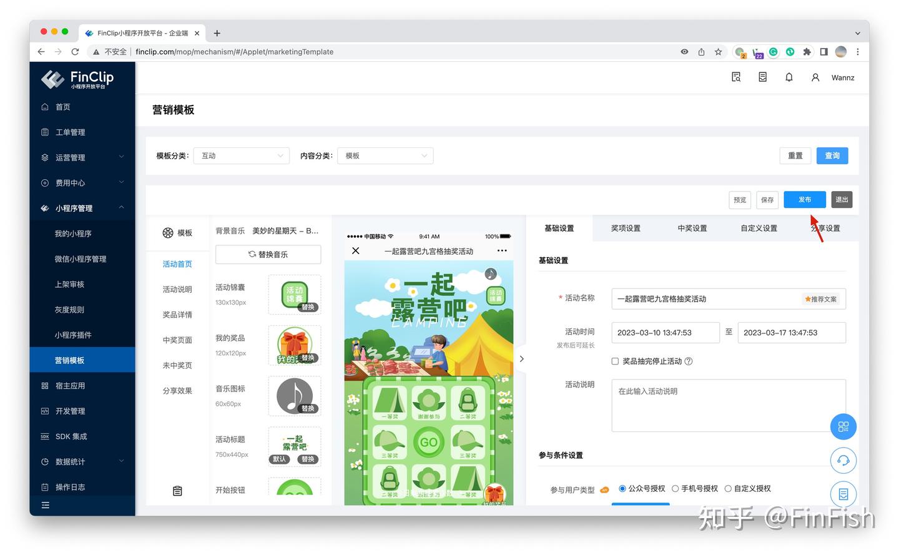Select 分享效果 page
This screenshot has width=899, height=555.
[177, 391]
